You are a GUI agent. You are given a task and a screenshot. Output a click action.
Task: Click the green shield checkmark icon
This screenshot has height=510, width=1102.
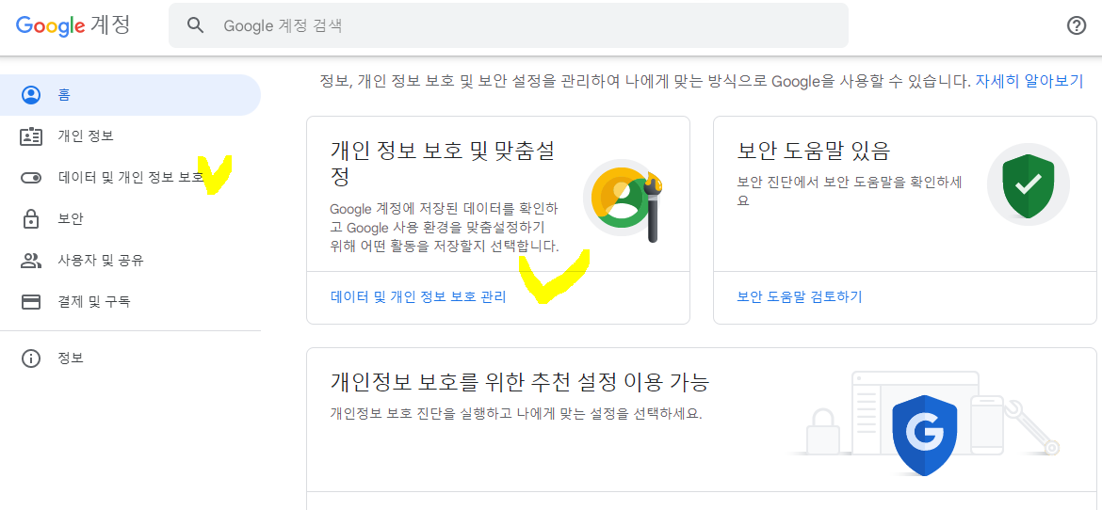pyautogui.click(x=1029, y=185)
